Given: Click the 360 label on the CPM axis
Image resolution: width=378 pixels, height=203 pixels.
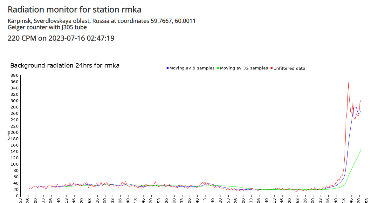Looking at the screenshot, I should coord(14,82).
